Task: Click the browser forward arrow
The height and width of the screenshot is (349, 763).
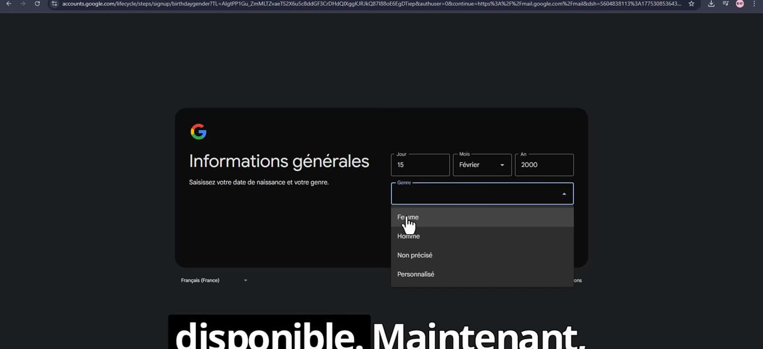Action: pyautogui.click(x=23, y=3)
